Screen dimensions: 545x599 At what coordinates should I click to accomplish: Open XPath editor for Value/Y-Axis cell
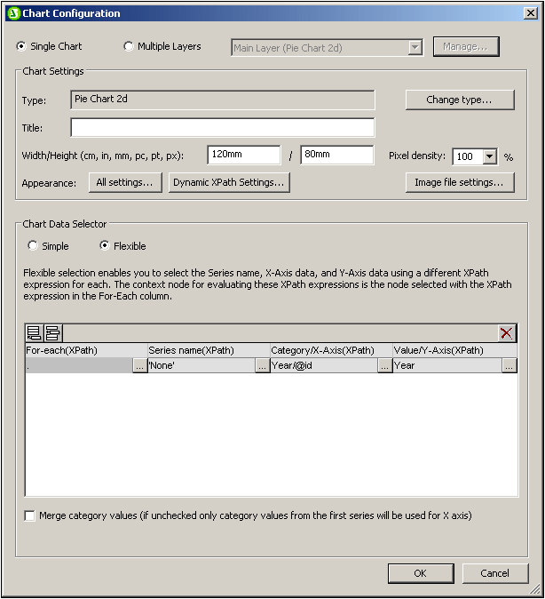click(509, 365)
